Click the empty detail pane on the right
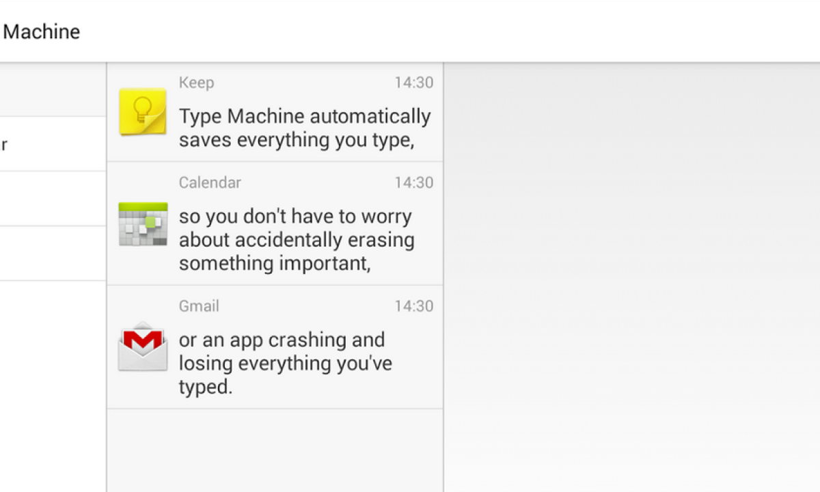 pyautogui.click(x=631, y=273)
